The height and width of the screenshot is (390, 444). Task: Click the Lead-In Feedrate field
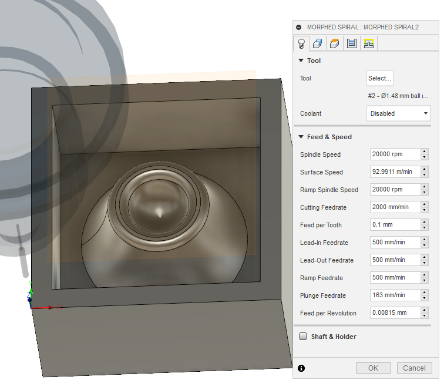(395, 242)
